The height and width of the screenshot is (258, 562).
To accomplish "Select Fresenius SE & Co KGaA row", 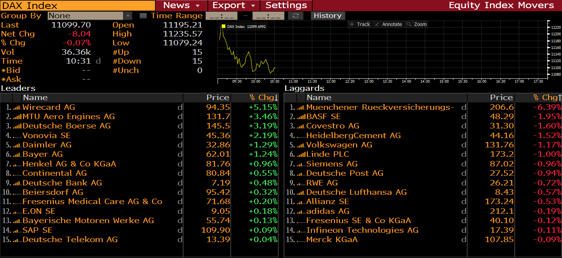I will pyautogui.click(x=423, y=221).
